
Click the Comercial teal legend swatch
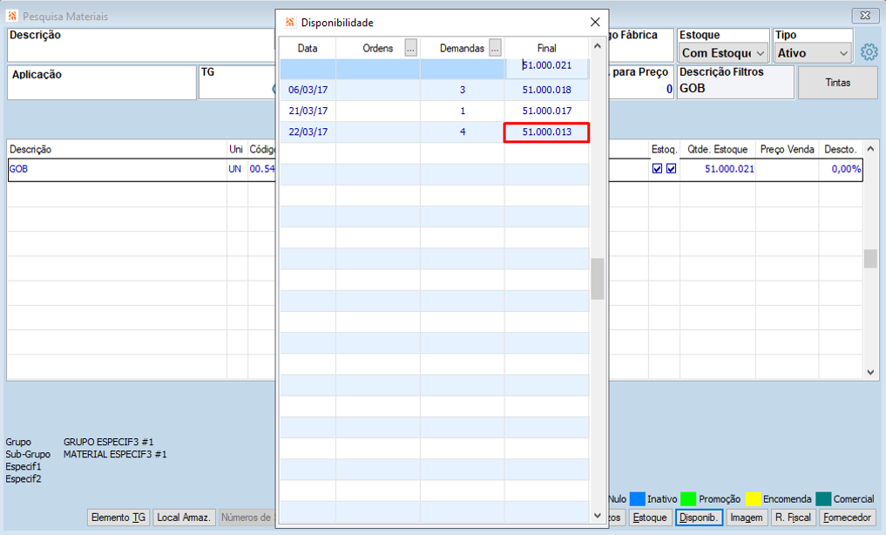tap(823, 499)
